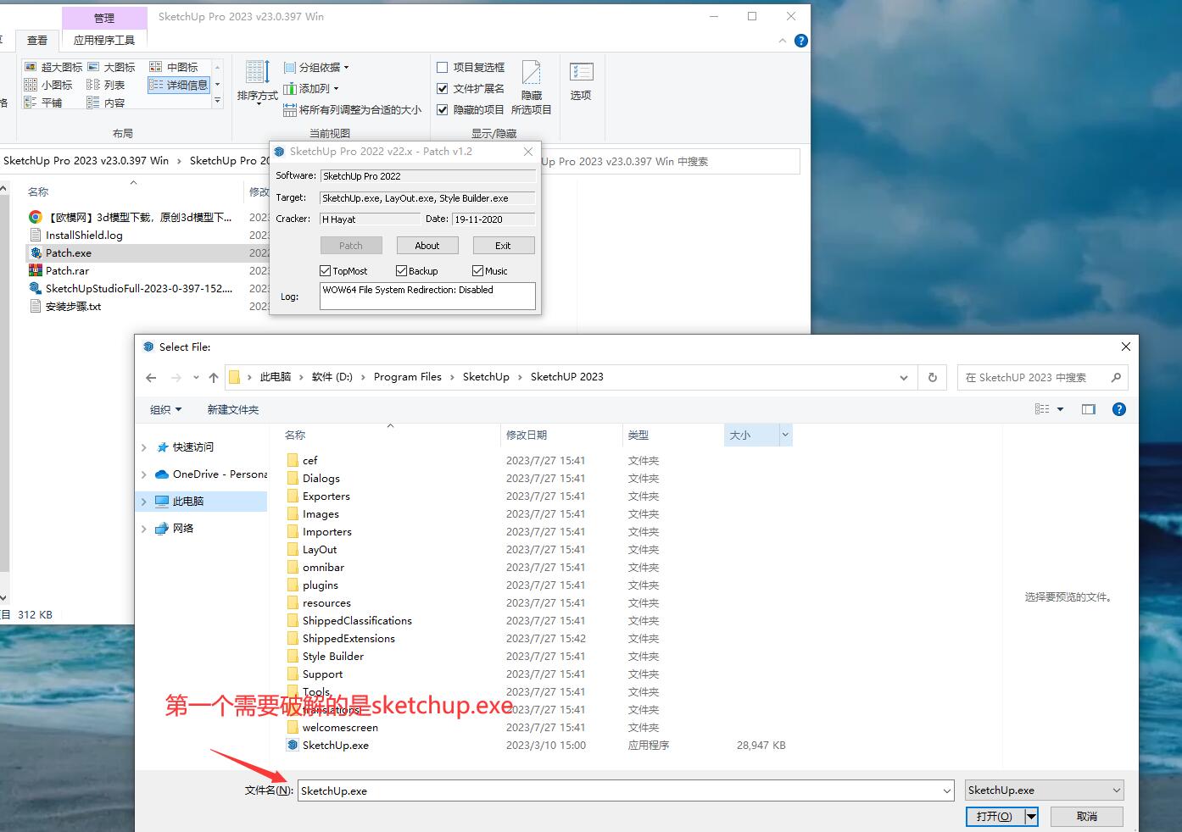The image size is (1182, 832).
Task: Navigate to Program Files breadcrumb
Action: (x=408, y=377)
